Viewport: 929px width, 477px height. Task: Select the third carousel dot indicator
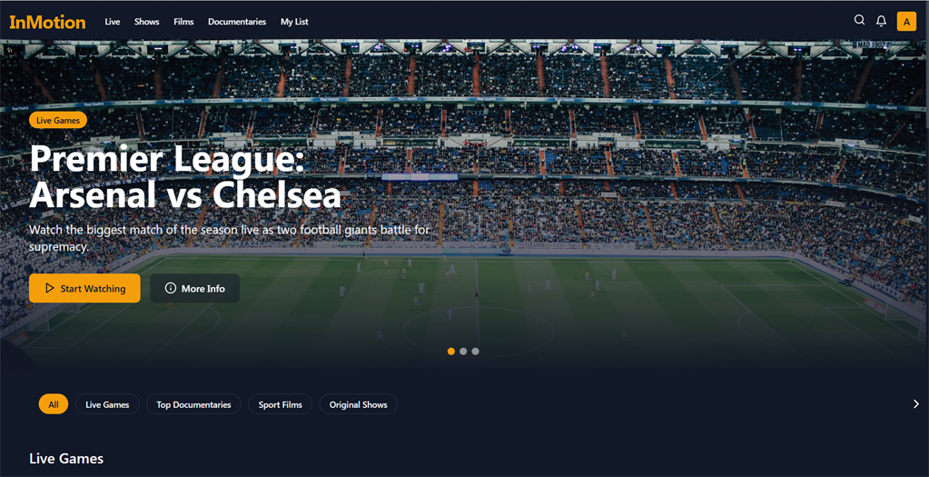(x=475, y=352)
